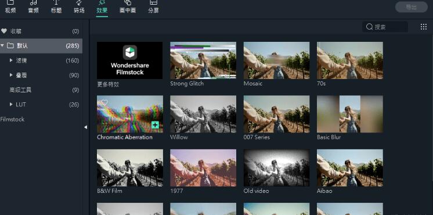Expand the 滤镜 filters category arrow
This screenshot has width=433, height=215.
point(11,60)
